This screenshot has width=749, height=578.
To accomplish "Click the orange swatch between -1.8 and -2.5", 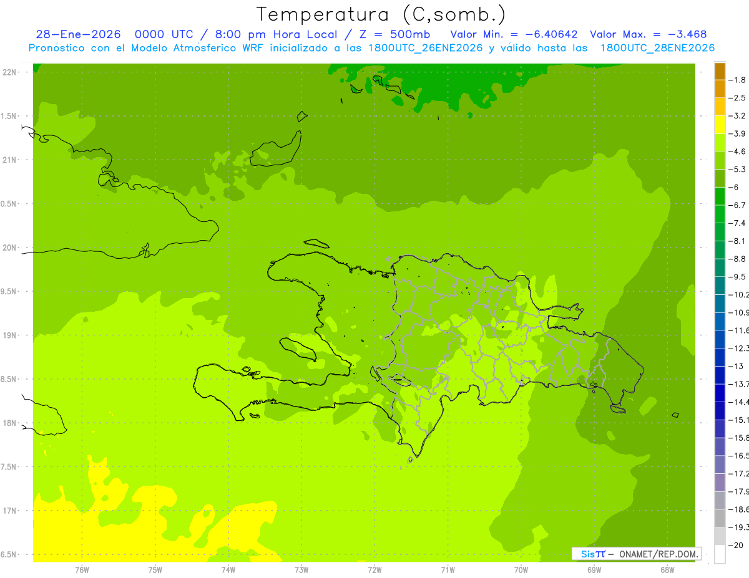I will [x=720, y=89].
